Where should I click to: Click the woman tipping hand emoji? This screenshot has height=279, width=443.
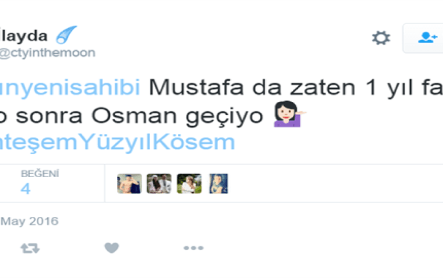point(289,114)
